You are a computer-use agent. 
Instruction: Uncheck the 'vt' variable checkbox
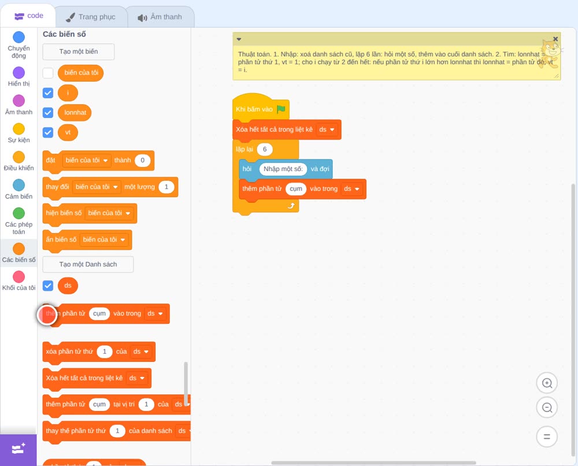48,132
